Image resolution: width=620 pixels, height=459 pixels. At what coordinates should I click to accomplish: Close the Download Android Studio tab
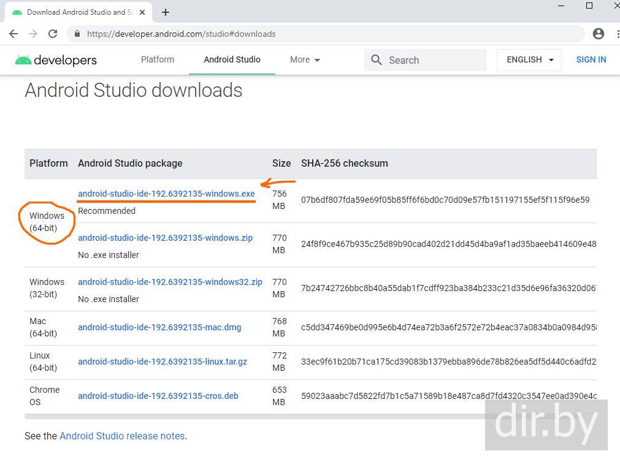pos(142,12)
